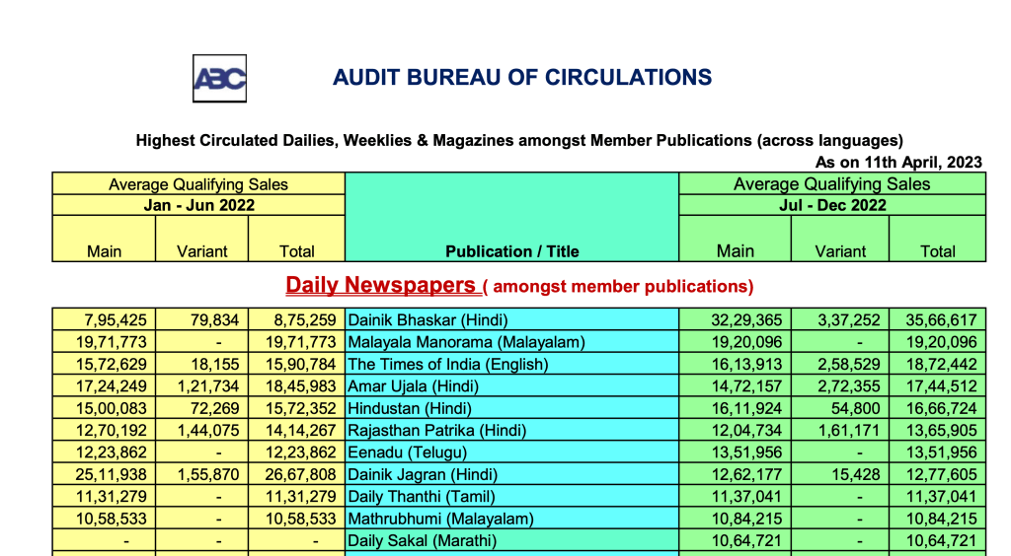1011x556 pixels.
Task: Click the Jan - Jun 2022 period header
Action: tap(198, 205)
